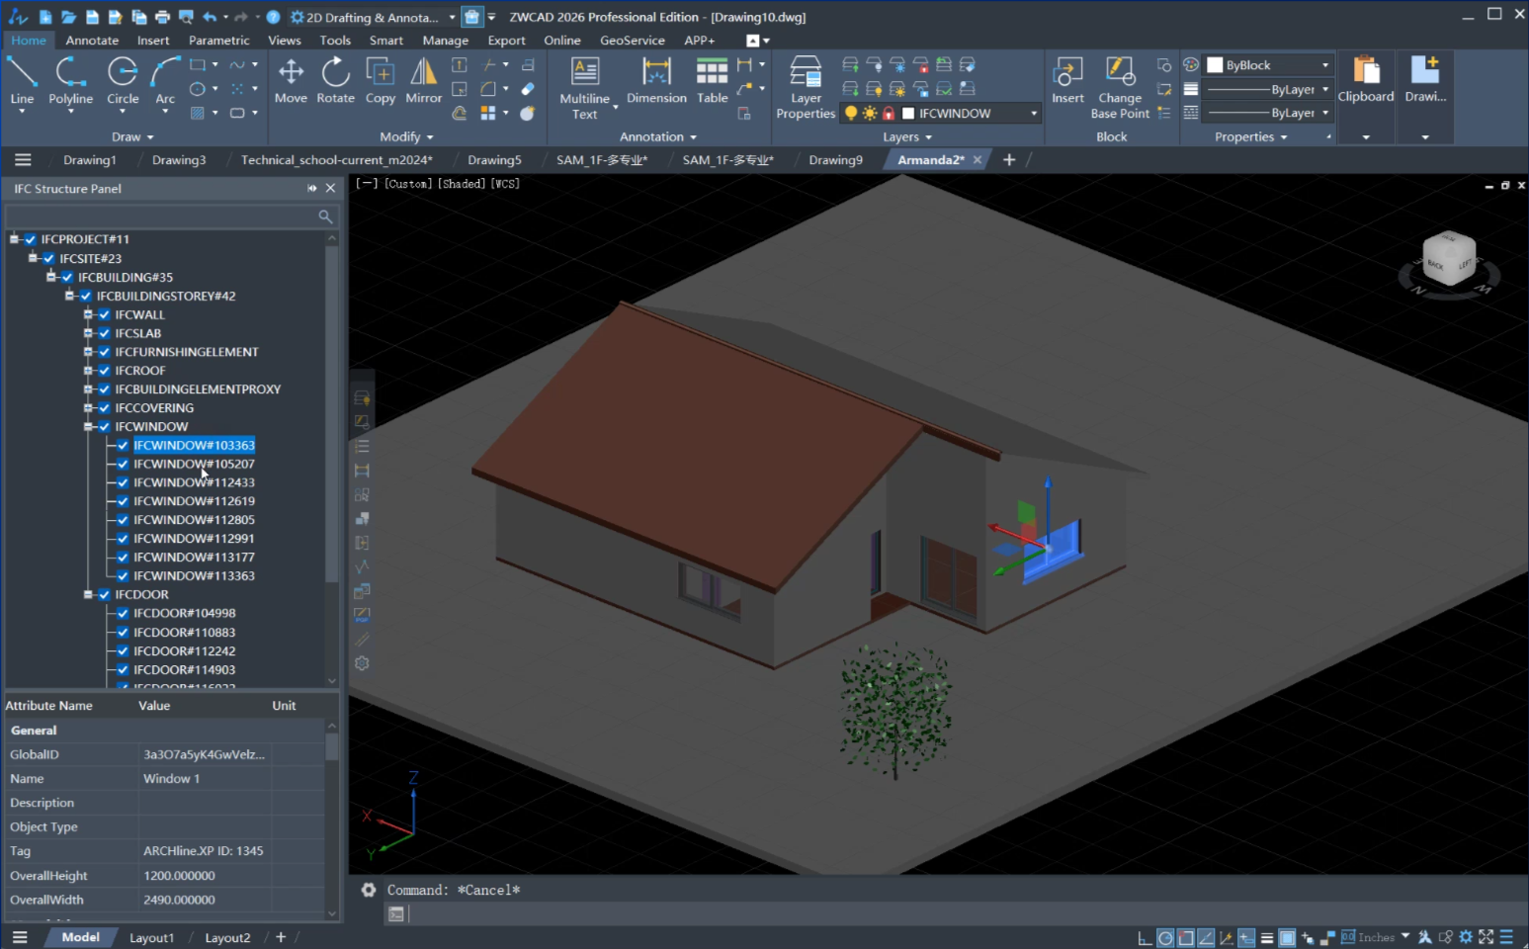The height and width of the screenshot is (949, 1529).
Task: Open the IFCWINDOW layer dropdown
Action: [1034, 114]
